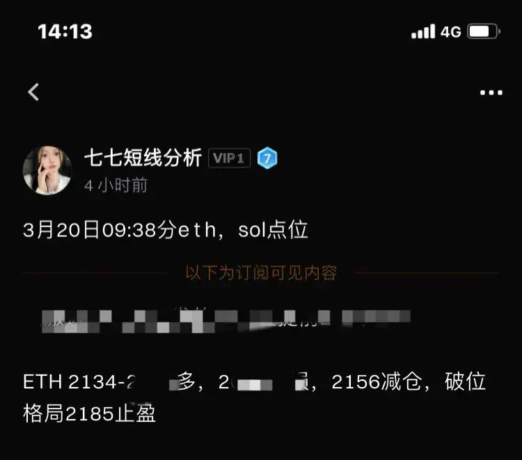Tap the blue hexagon level 7 badge

pyautogui.click(x=267, y=158)
